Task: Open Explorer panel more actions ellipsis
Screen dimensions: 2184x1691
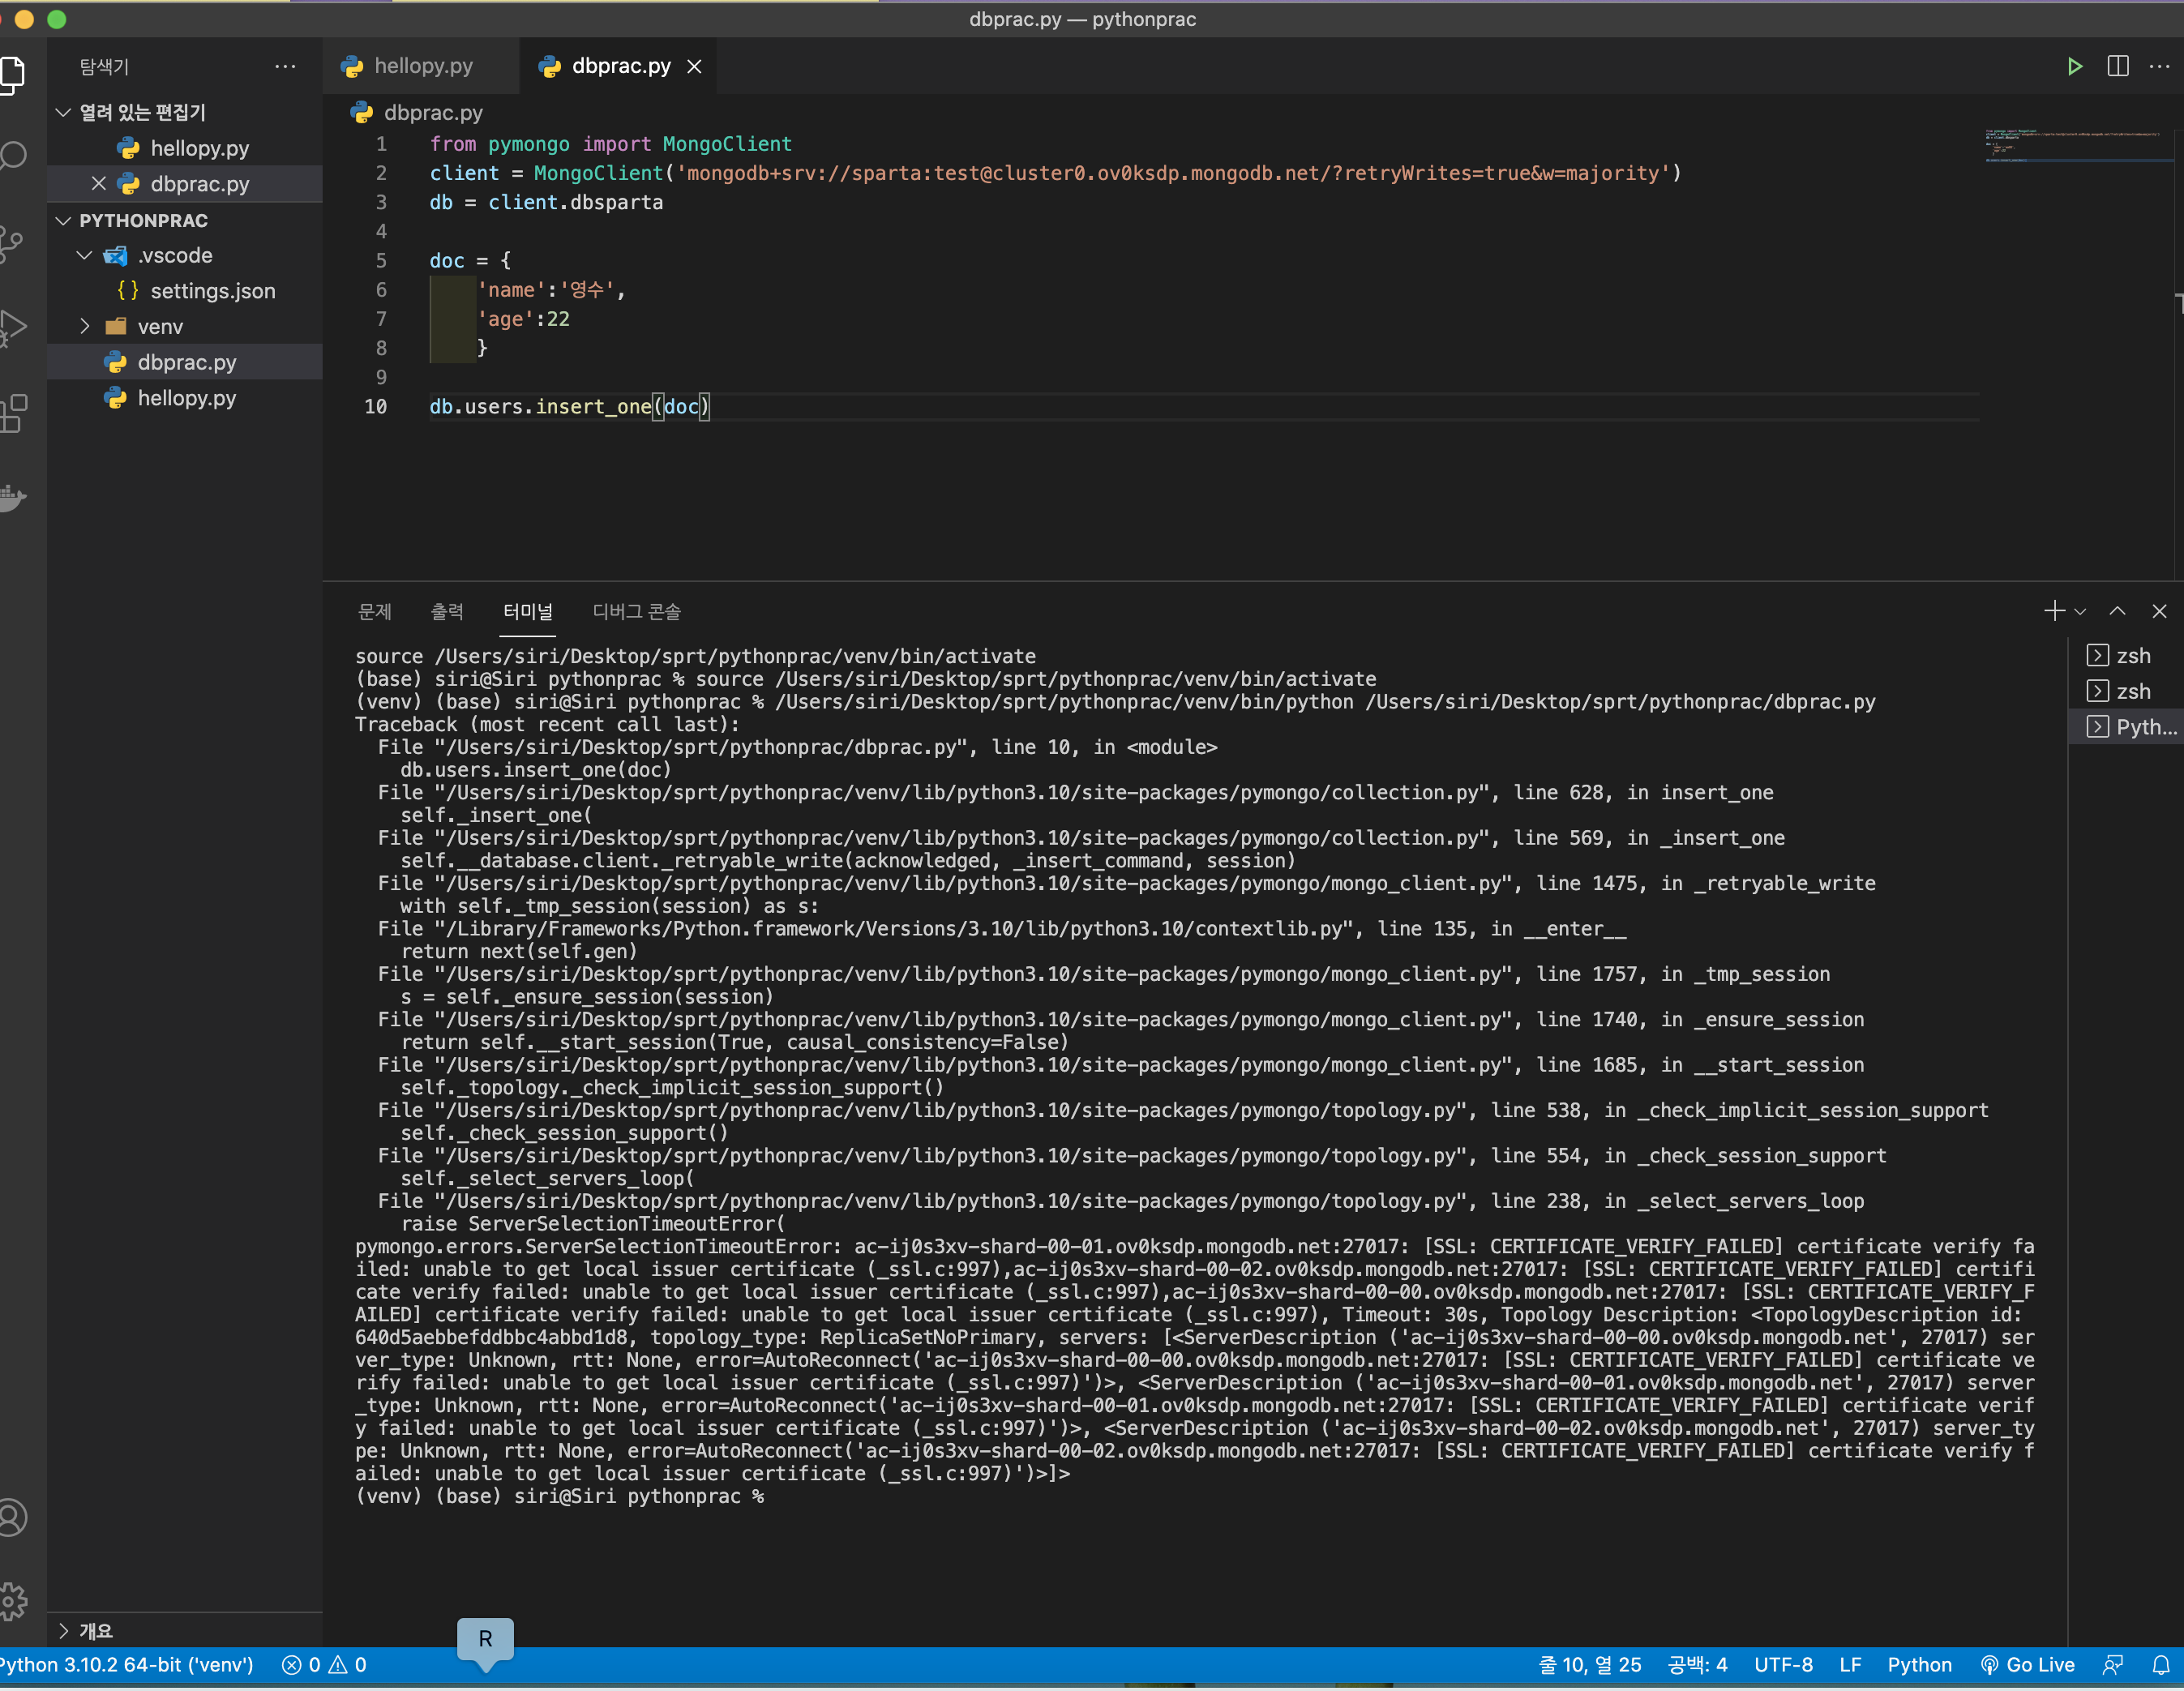Action: [285, 67]
